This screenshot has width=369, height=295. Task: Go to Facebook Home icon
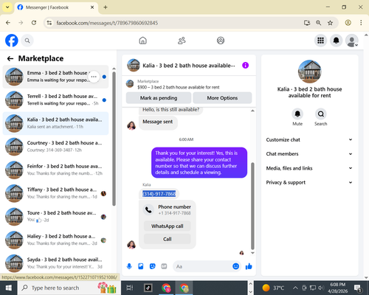[142, 41]
